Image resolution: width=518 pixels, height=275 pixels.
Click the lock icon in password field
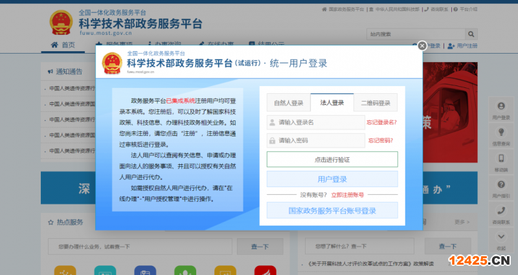[x=272, y=140]
